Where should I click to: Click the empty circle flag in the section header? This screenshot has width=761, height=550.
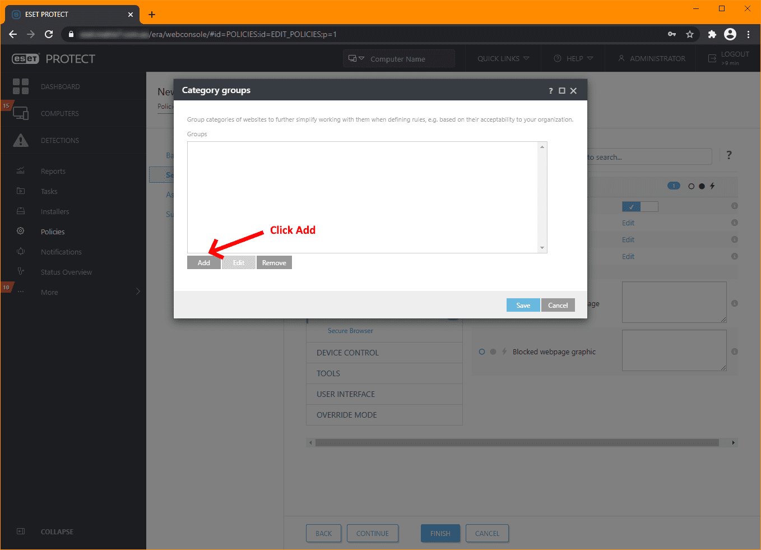(x=691, y=186)
